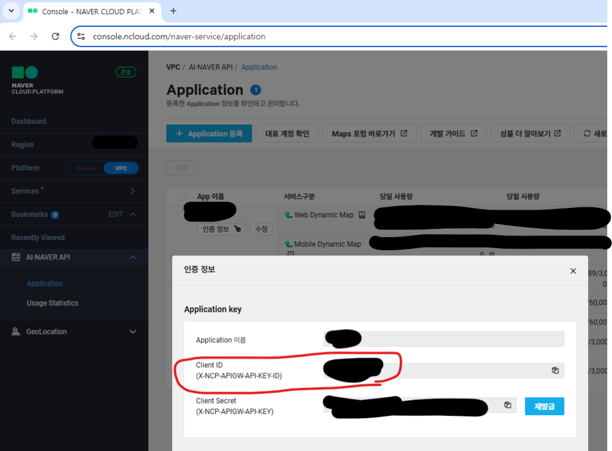
Task: Open the tab search dropdown
Action: (x=11, y=11)
